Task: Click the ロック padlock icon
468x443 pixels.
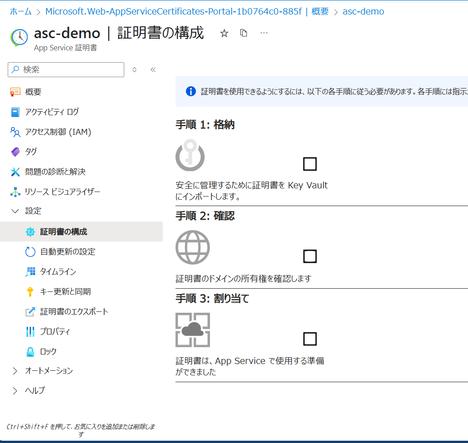Action: 30,352
